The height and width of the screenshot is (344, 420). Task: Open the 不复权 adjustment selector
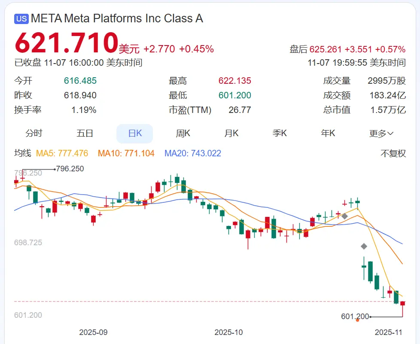(393, 153)
